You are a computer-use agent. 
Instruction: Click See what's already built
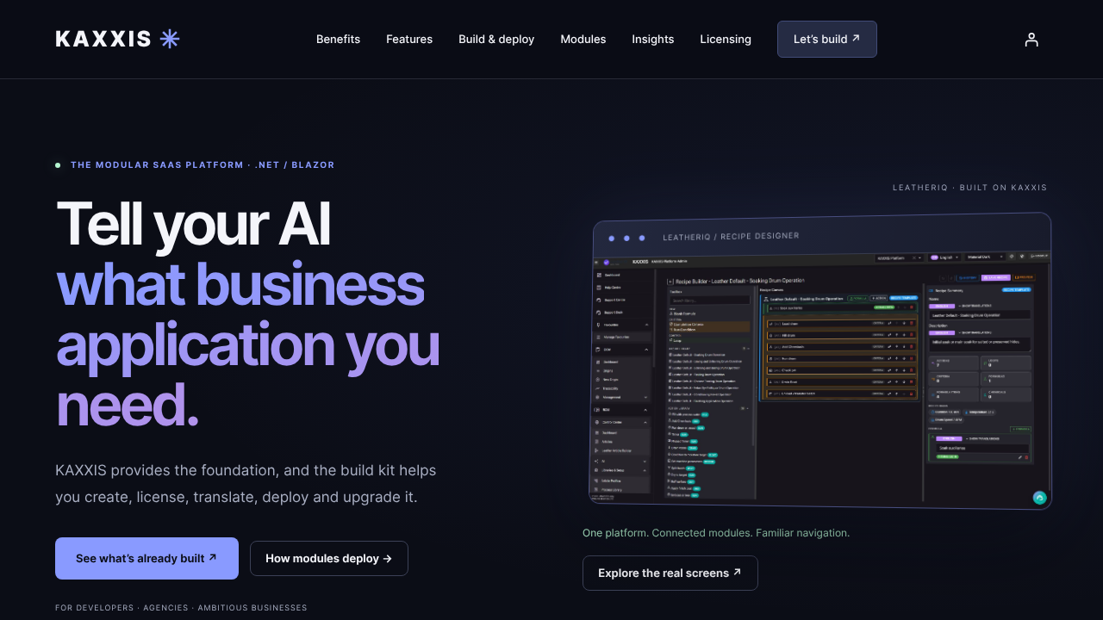click(146, 559)
